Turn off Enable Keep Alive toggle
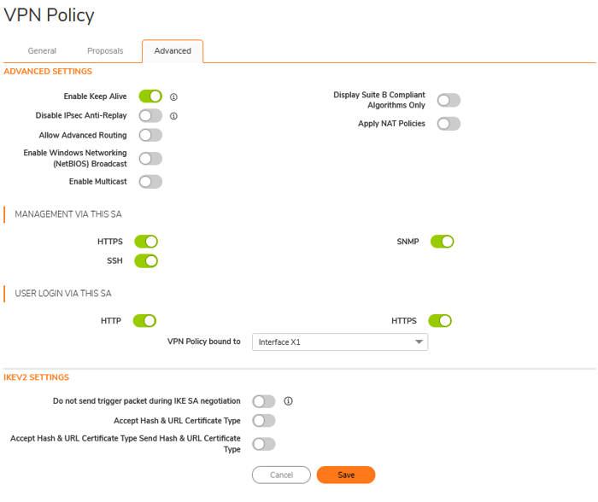 coord(150,96)
